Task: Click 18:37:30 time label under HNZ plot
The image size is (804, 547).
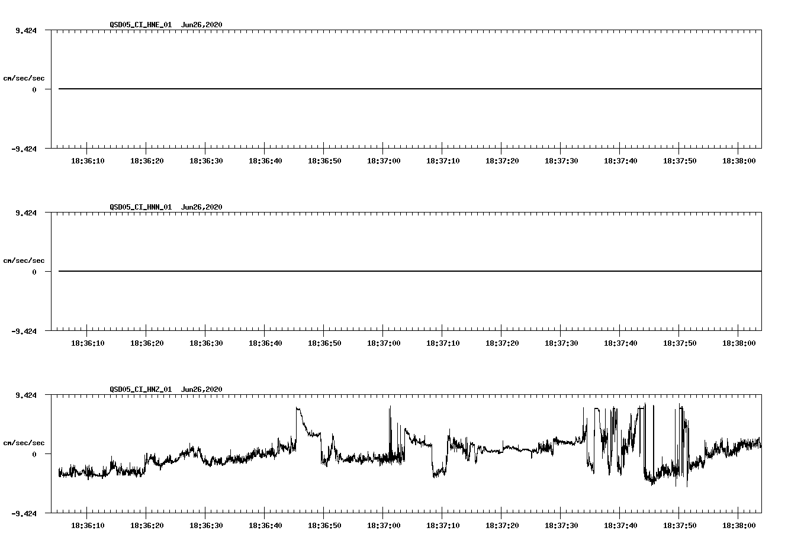Action: click(x=561, y=526)
